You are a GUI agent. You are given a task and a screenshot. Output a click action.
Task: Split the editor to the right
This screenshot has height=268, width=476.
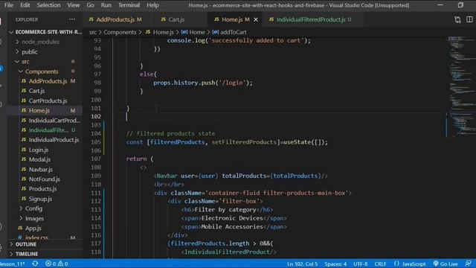[x=469, y=19]
